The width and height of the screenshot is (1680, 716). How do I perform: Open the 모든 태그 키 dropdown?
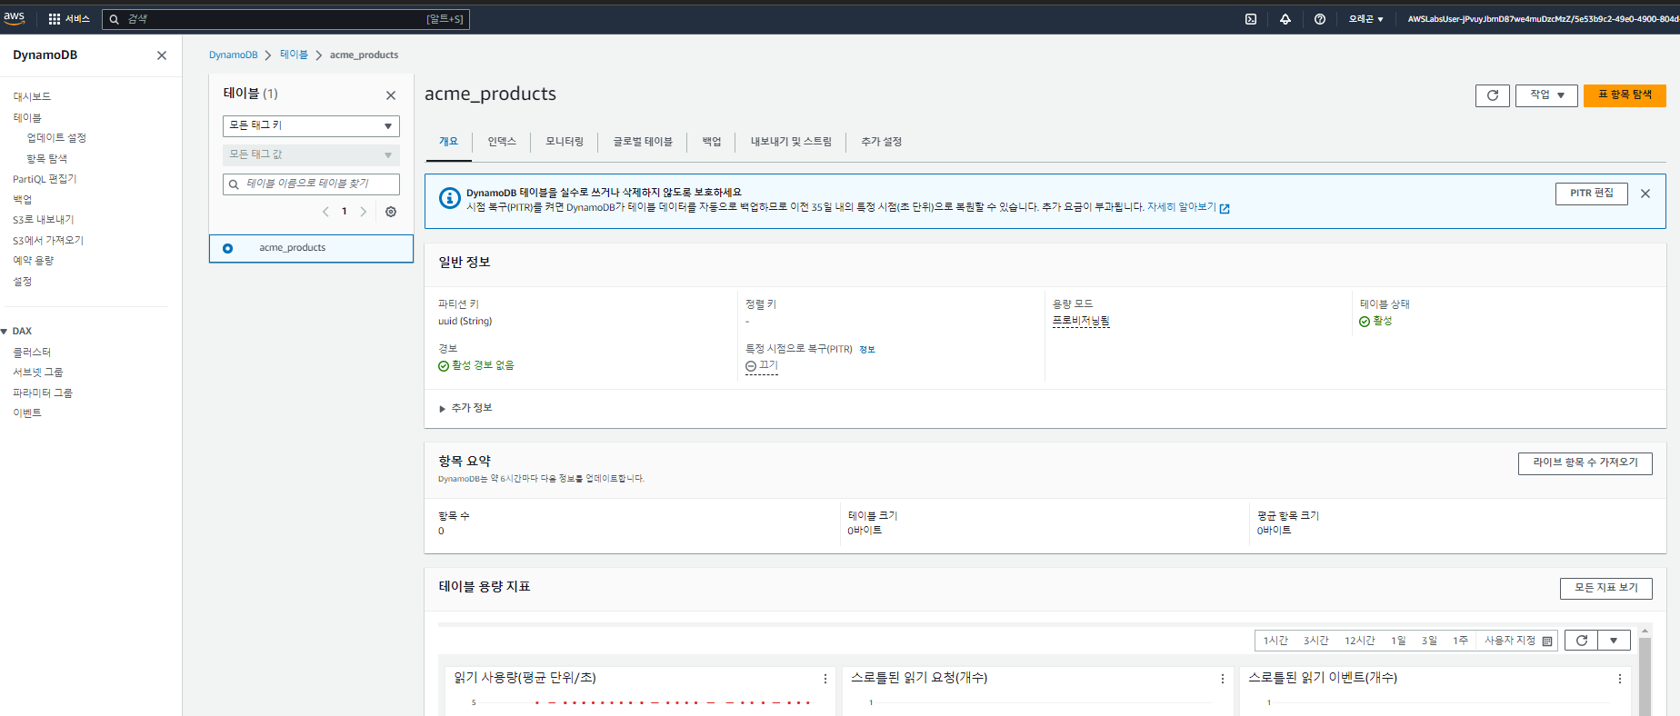click(x=311, y=125)
